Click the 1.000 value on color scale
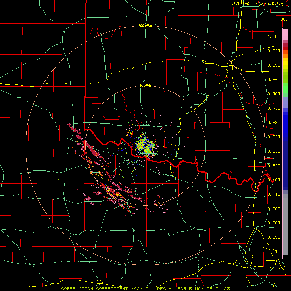Viewport: 291px width, 291px height. click(274, 36)
